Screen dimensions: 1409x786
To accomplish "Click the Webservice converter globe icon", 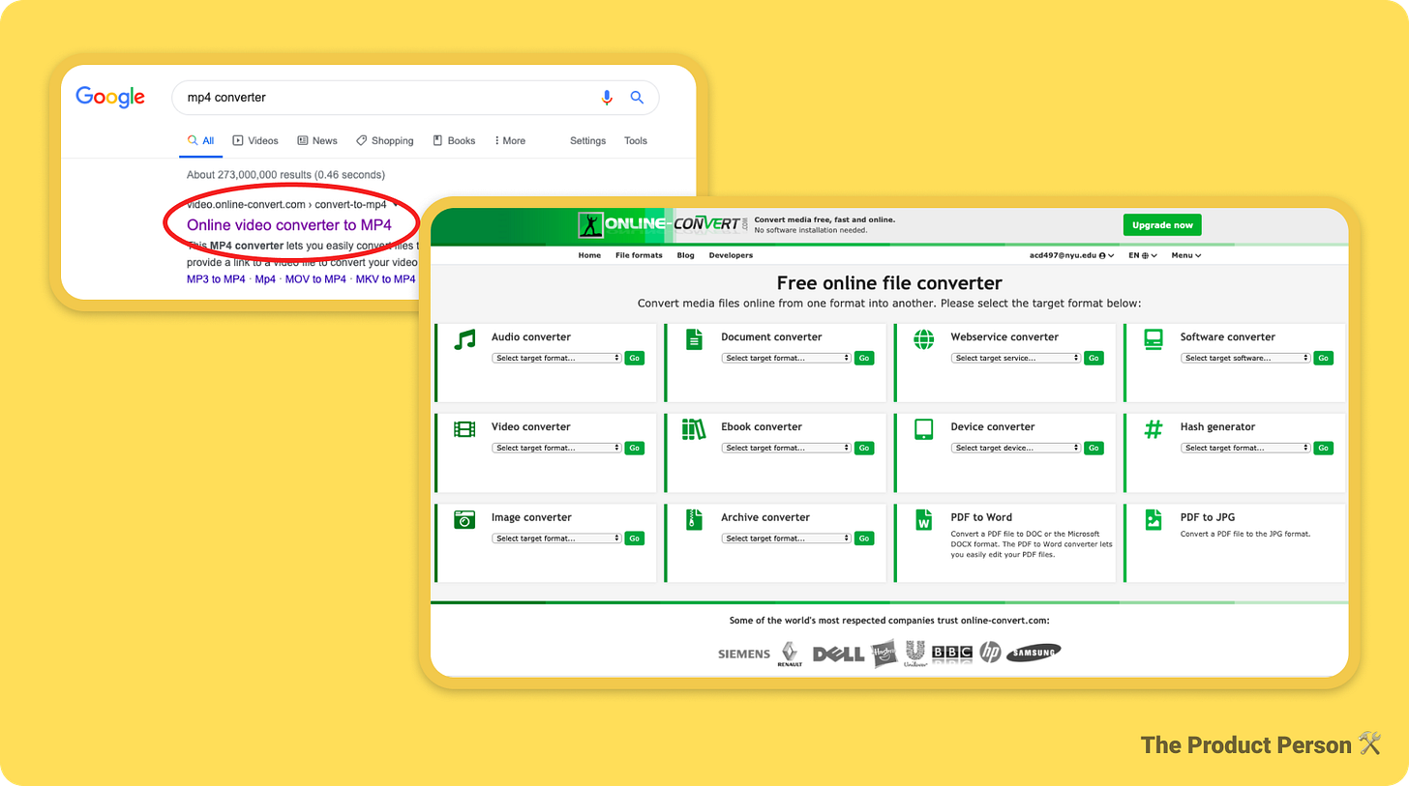I will tap(923, 339).
